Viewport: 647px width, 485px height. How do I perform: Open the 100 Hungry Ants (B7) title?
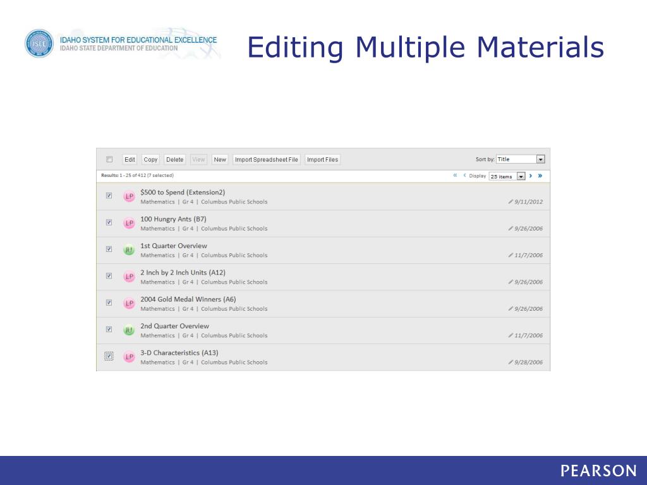173,219
